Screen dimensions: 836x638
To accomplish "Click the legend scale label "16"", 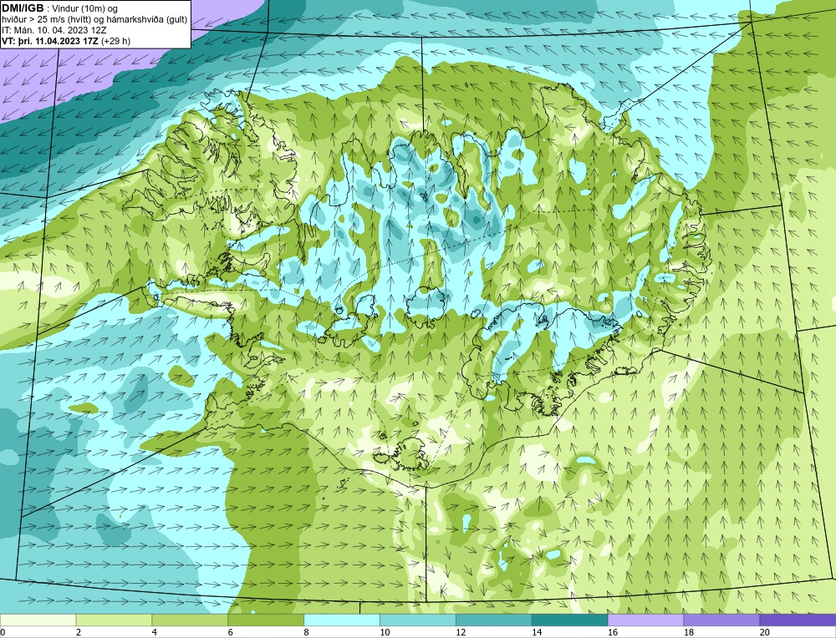I will (x=613, y=632).
